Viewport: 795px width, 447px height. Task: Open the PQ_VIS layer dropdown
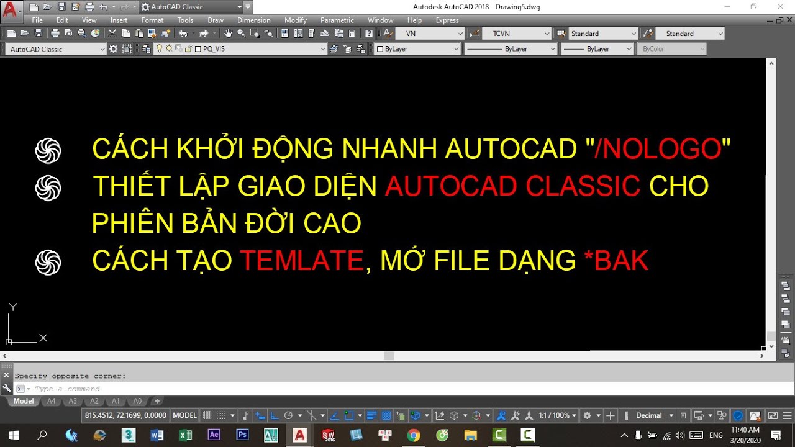[x=240, y=49]
